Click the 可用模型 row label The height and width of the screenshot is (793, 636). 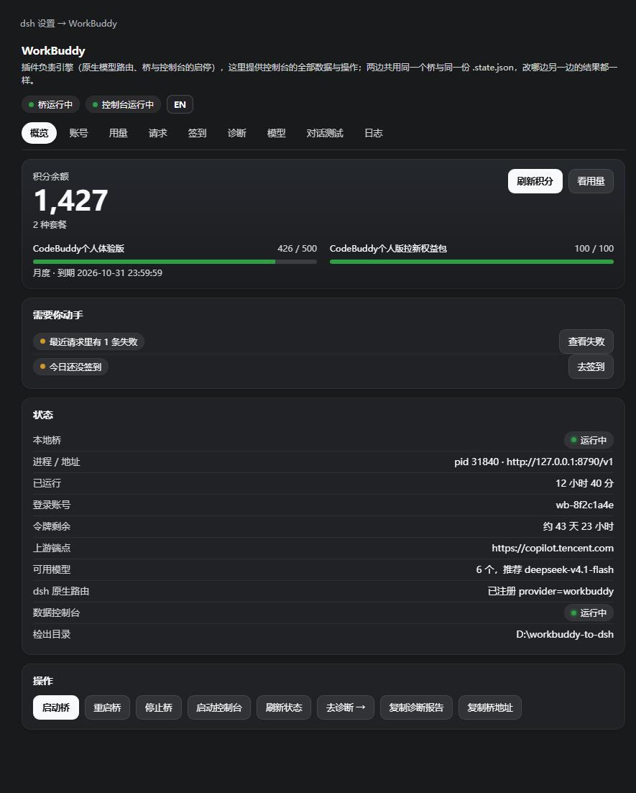point(52,569)
